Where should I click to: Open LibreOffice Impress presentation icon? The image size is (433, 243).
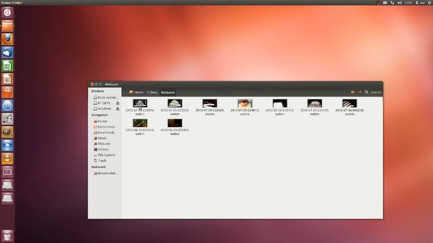click(x=7, y=79)
